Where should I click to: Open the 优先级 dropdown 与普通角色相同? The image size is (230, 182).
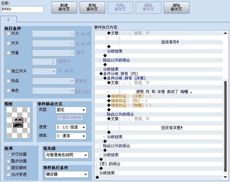(66, 155)
